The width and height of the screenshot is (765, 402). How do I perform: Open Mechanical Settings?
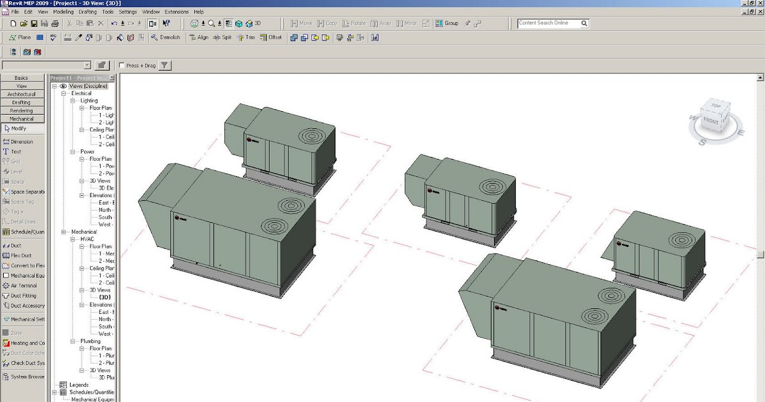coord(23,319)
